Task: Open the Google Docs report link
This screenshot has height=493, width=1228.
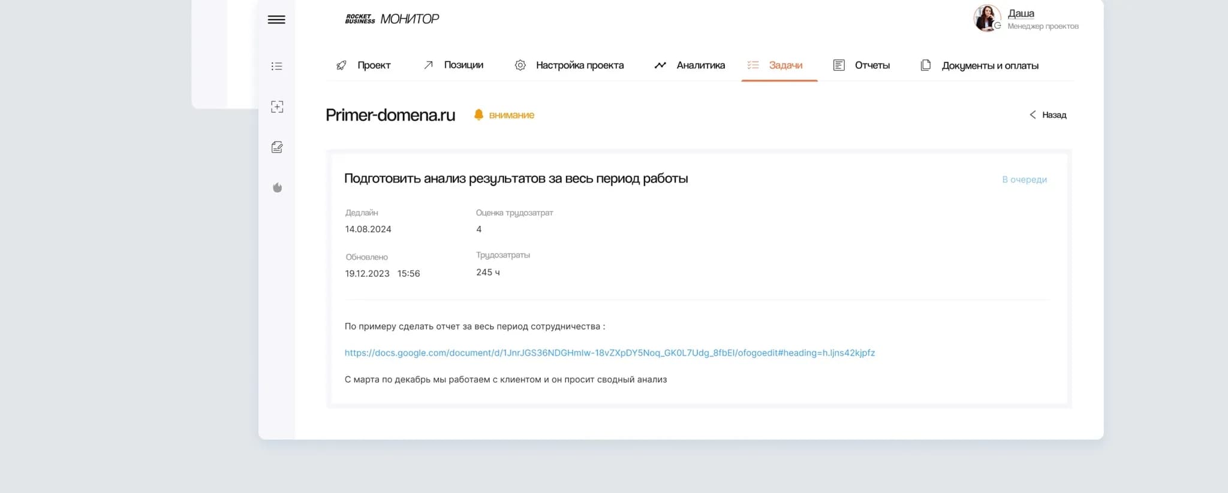Action: (x=609, y=353)
